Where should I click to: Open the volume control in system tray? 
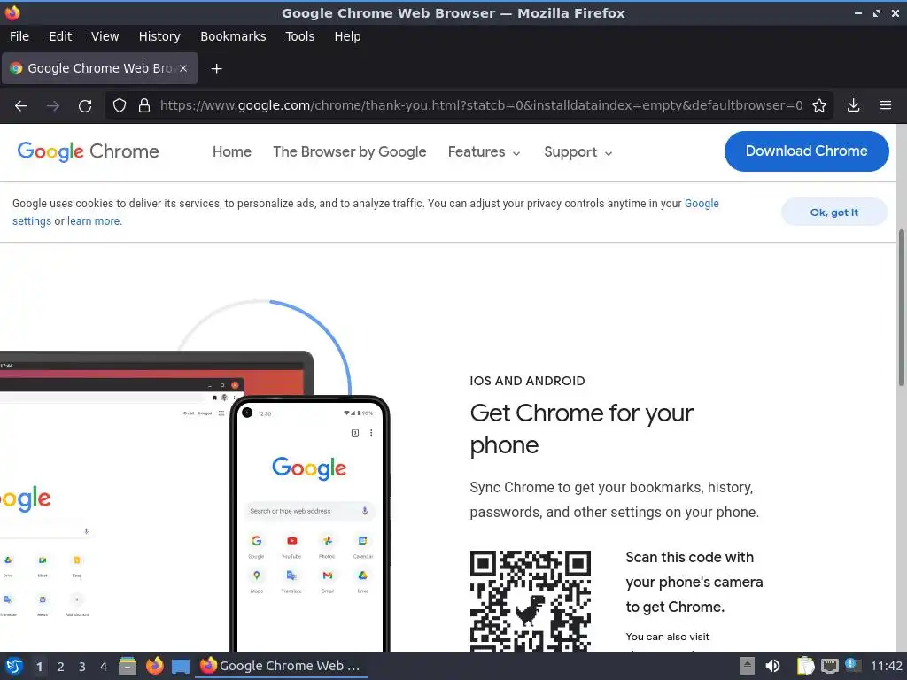[772, 666]
